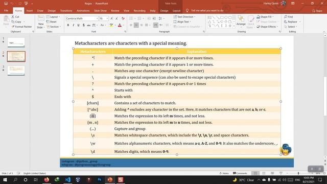Image resolution: width=327 pixels, height=184 pixels.
Task: Click the Cut command
Action: click(15, 17)
